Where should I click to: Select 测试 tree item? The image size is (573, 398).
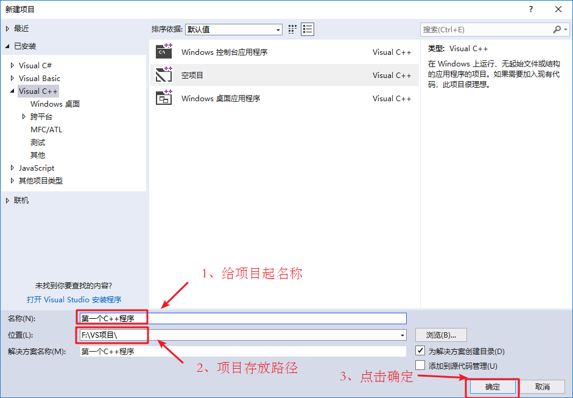38,142
